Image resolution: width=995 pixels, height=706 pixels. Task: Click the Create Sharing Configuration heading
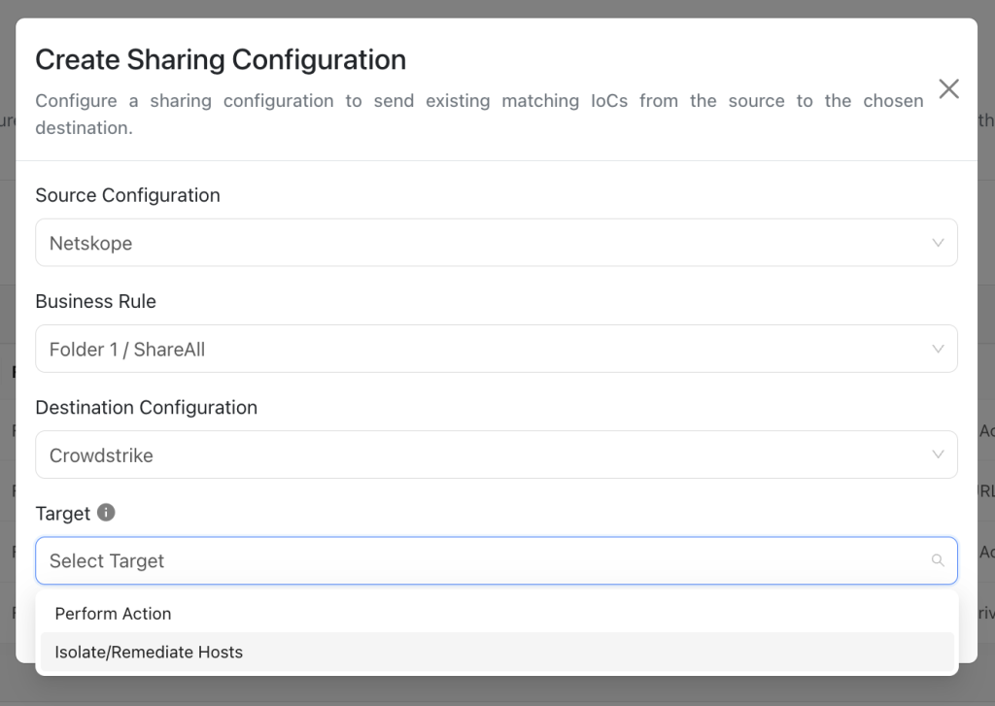pyautogui.click(x=221, y=59)
